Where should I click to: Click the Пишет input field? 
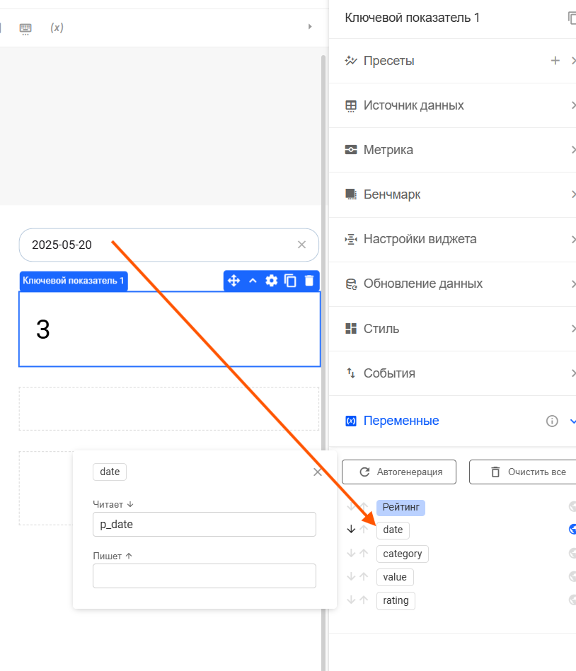[204, 576]
